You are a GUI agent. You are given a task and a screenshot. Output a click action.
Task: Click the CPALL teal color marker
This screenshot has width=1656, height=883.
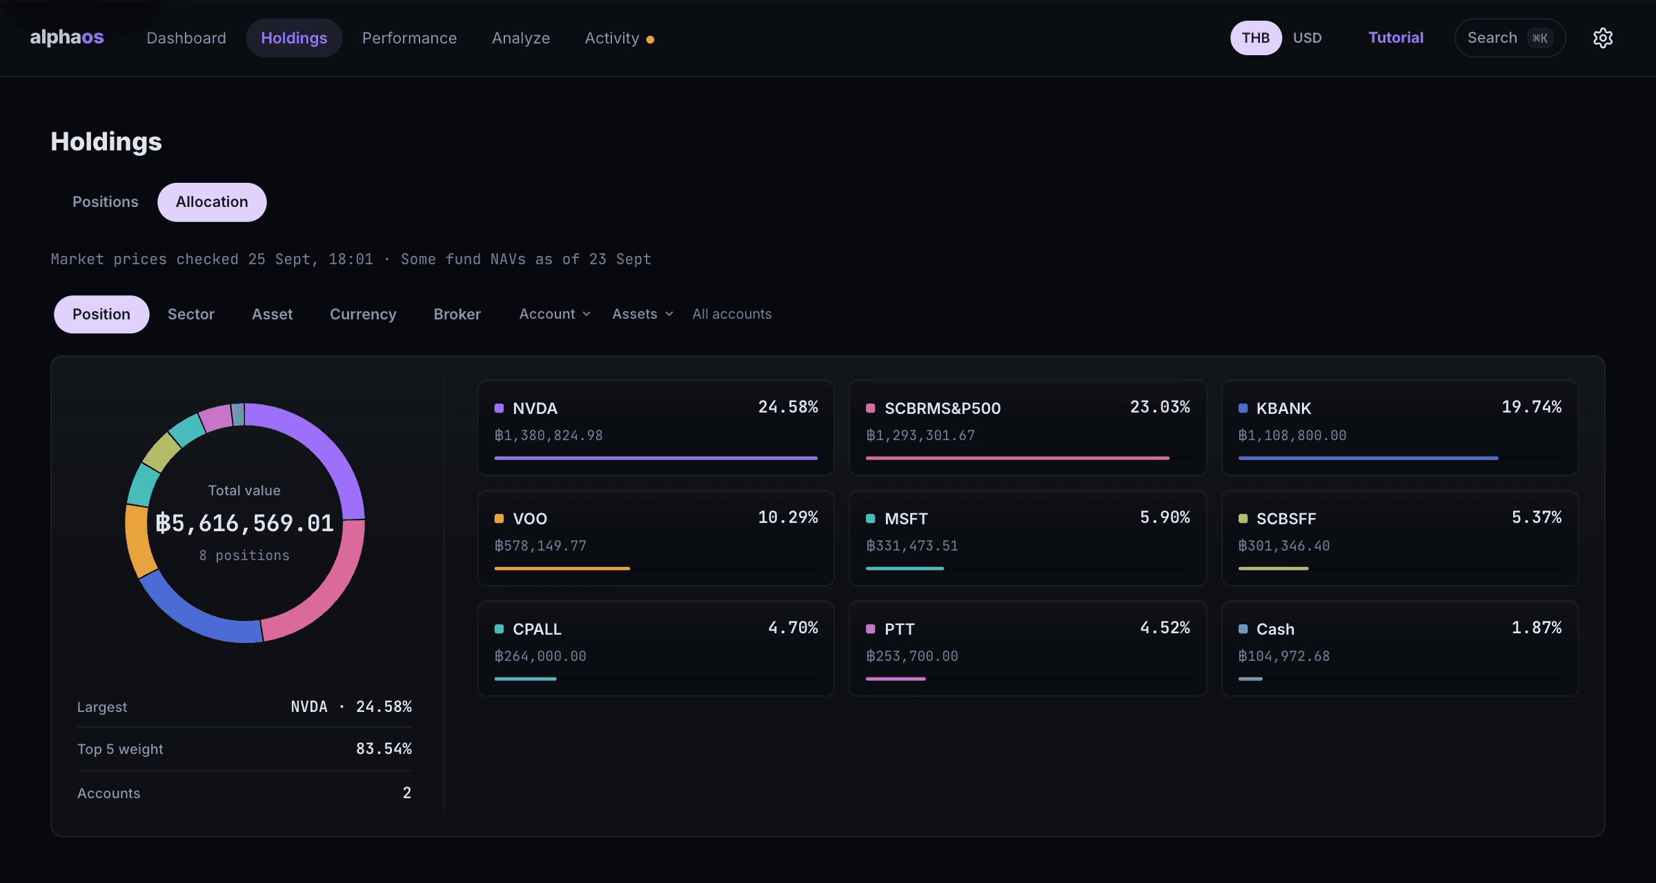click(499, 629)
